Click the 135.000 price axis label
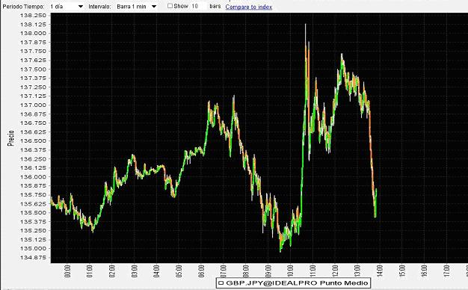This screenshot has width=468, height=290. click(33, 249)
